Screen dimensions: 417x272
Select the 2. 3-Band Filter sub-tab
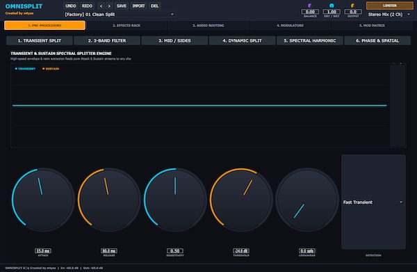pyautogui.click(x=107, y=41)
